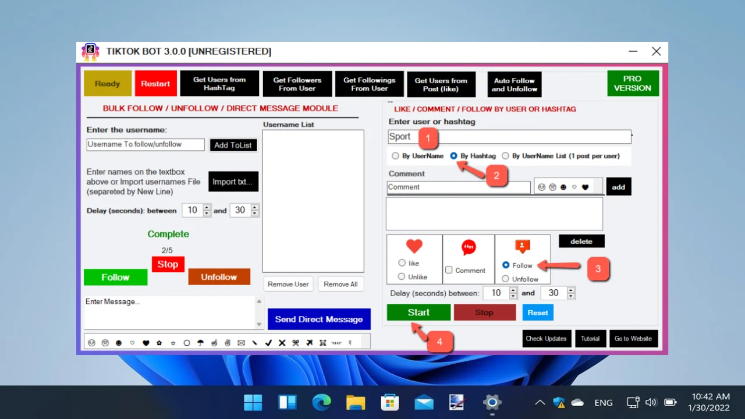Open File Explorer from taskbar

pyautogui.click(x=356, y=402)
